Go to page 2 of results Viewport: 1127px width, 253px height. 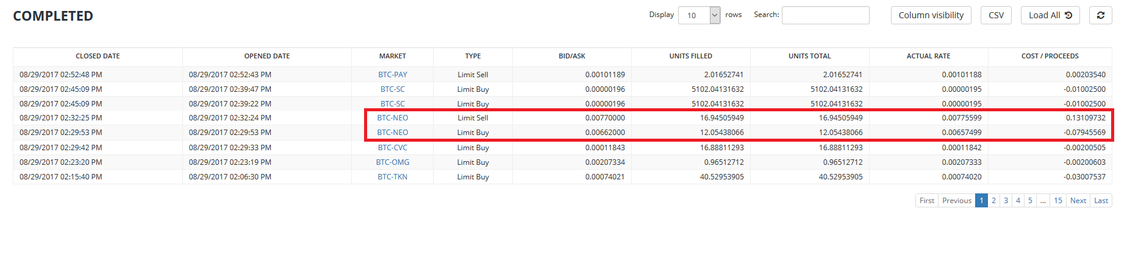coord(993,201)
